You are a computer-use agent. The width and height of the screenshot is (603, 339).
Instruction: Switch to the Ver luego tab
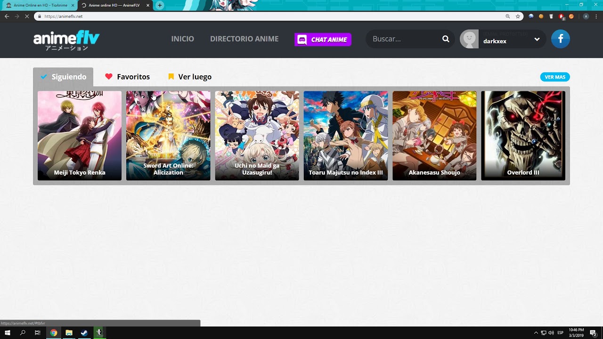click(190, 77)
